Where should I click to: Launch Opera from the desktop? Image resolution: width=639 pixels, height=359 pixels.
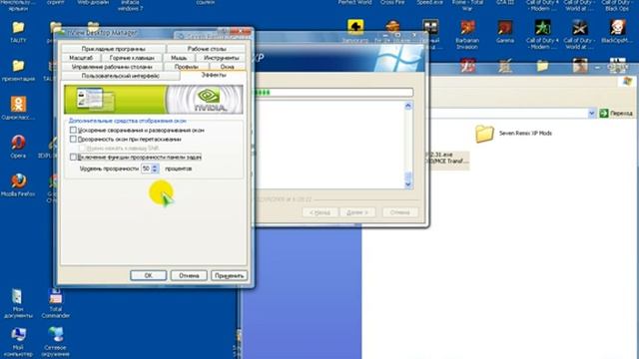[x=18, y=147]
